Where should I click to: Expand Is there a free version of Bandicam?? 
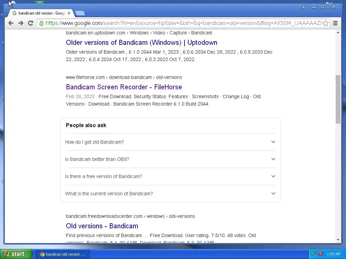pos(171,176)
